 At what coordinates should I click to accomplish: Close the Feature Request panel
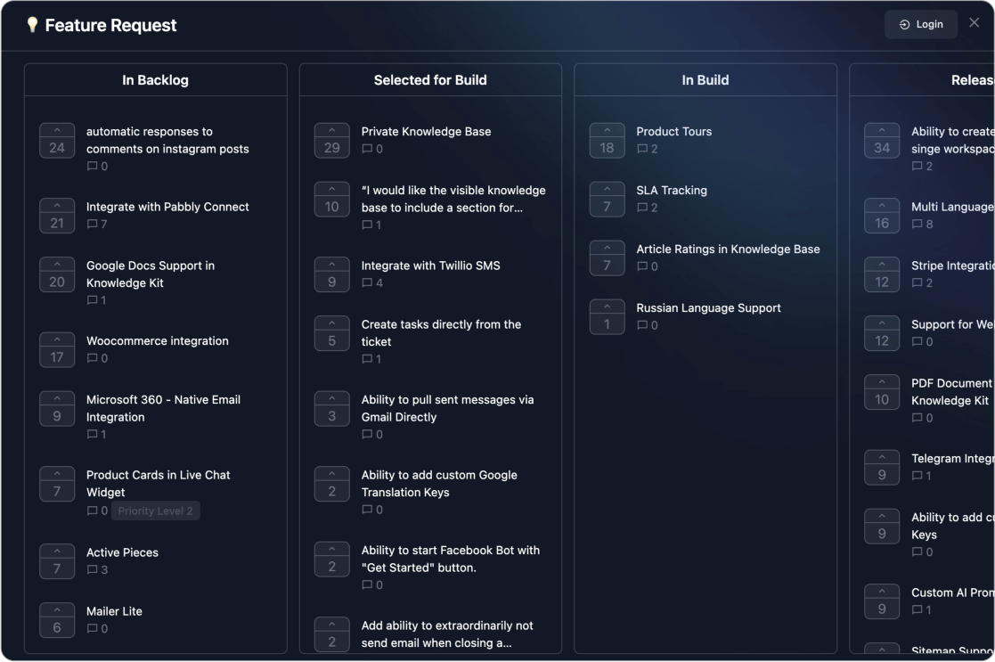[x=974, y=23]
